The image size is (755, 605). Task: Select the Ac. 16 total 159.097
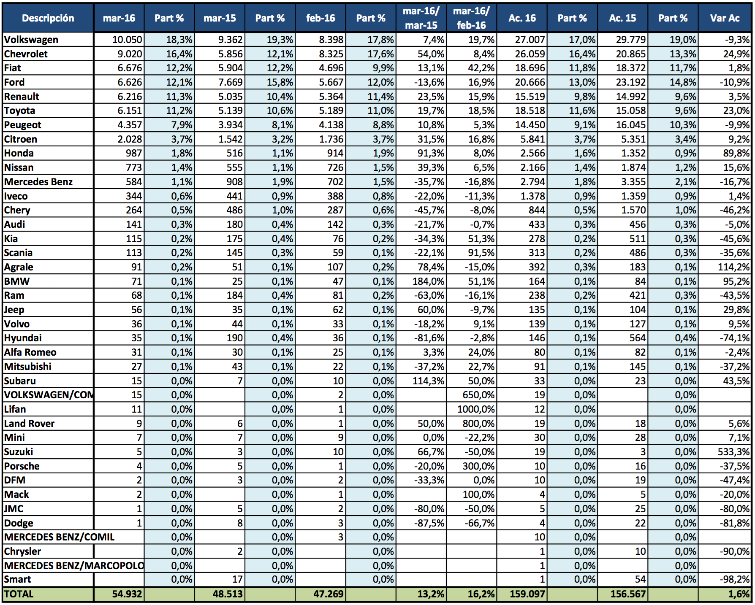pos(527,594)
